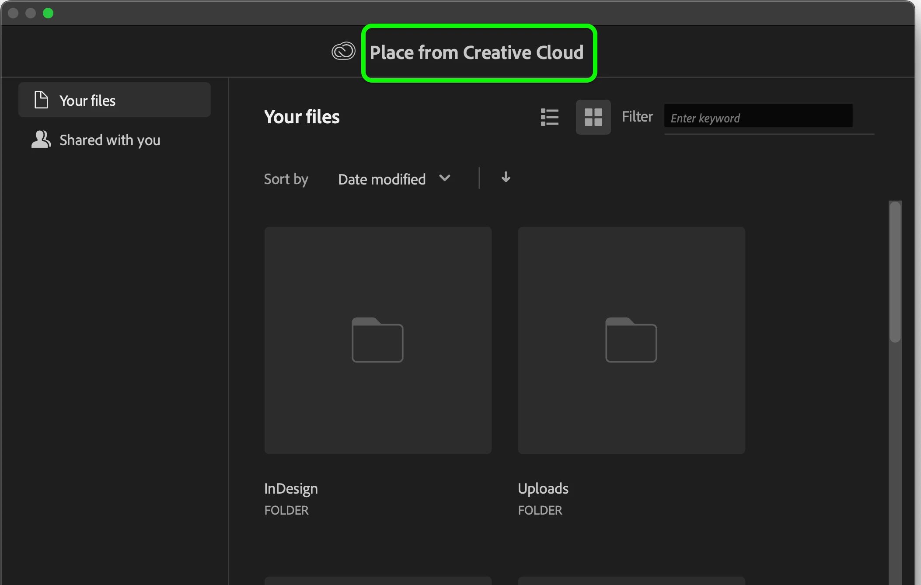Open the Date modified sort dropdown

(x=382, y=179)
